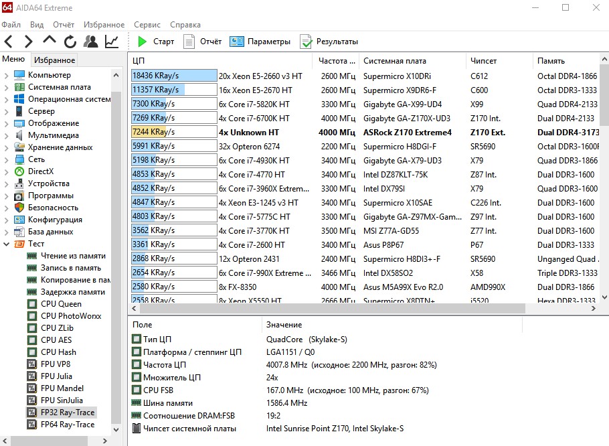Open the Отчёт menu
609x446 pixels.
pos(64,25)
